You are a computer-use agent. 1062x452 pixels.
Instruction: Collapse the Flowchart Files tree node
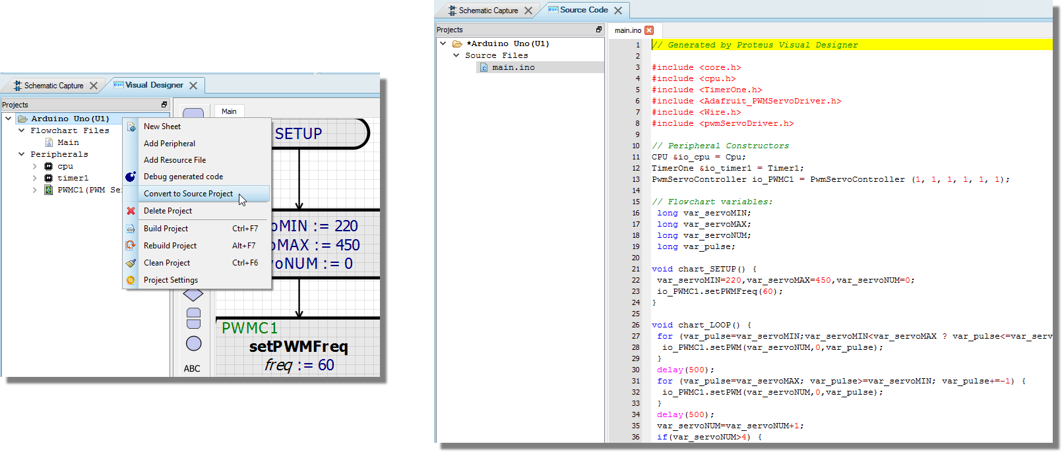pos(22,130)
